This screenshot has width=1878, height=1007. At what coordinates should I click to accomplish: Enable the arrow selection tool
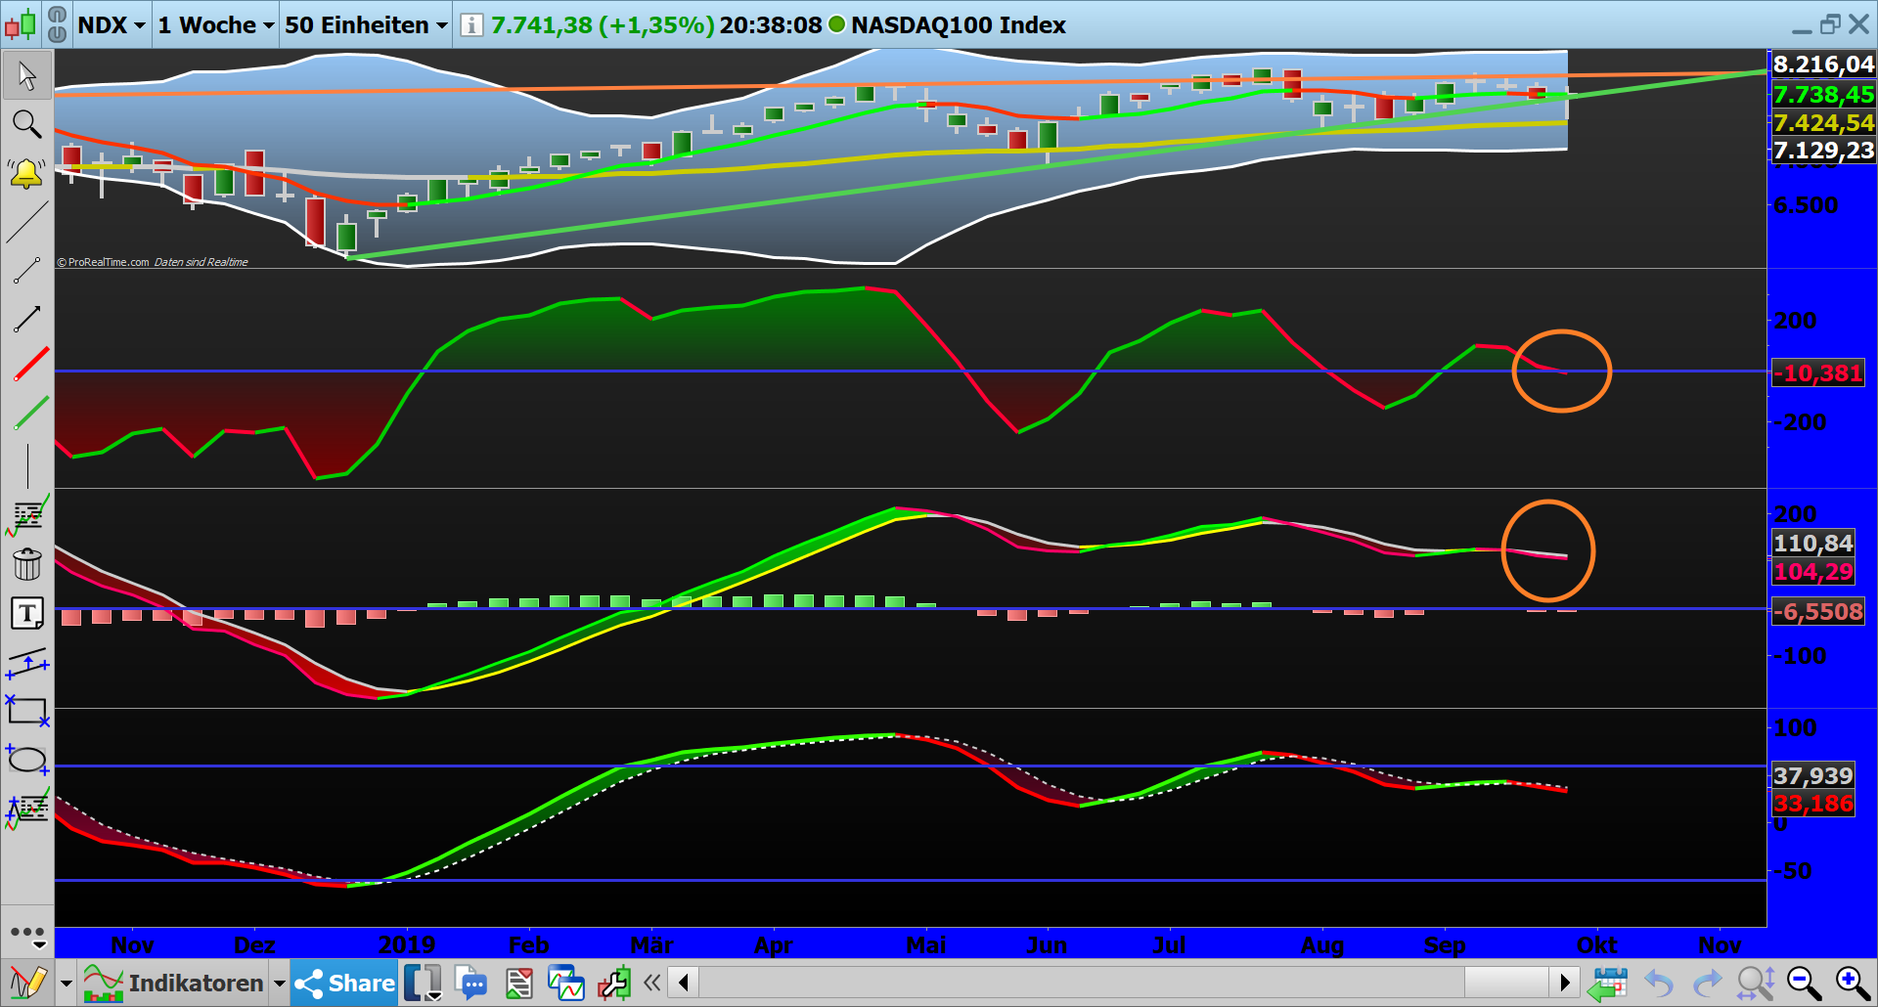(x=26, y=75)
